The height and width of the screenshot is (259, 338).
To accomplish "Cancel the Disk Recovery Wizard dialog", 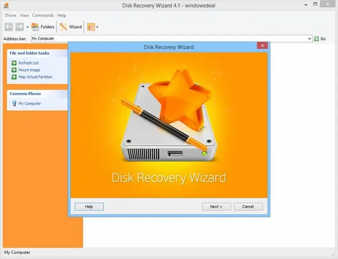I will (x=249, y=206).
